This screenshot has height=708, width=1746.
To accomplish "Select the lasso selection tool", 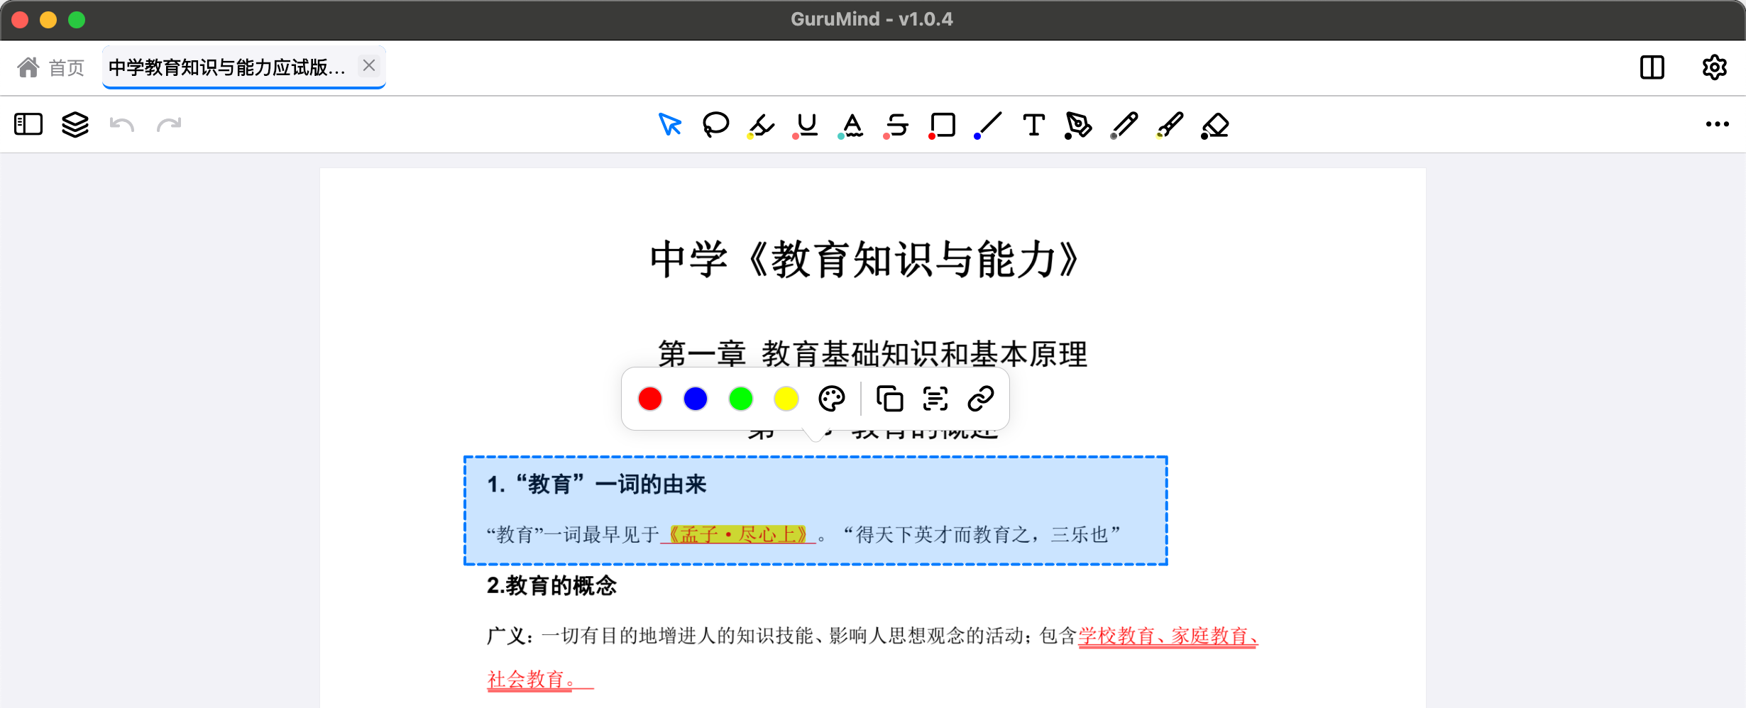I will click(715, 125).
